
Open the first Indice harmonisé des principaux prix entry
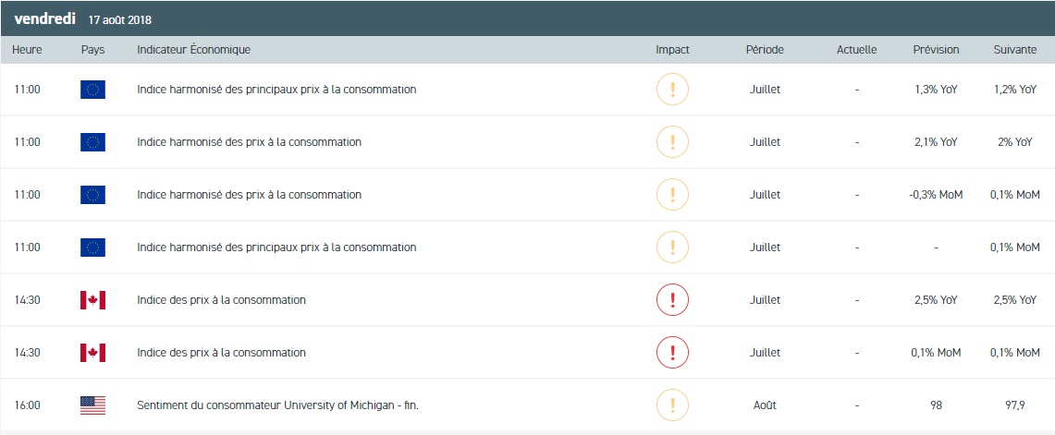point(276,90)
